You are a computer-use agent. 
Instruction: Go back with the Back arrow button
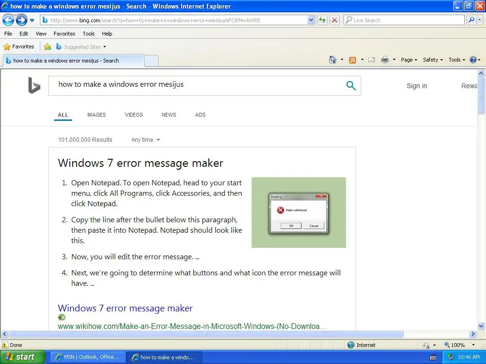coord(8,20)
